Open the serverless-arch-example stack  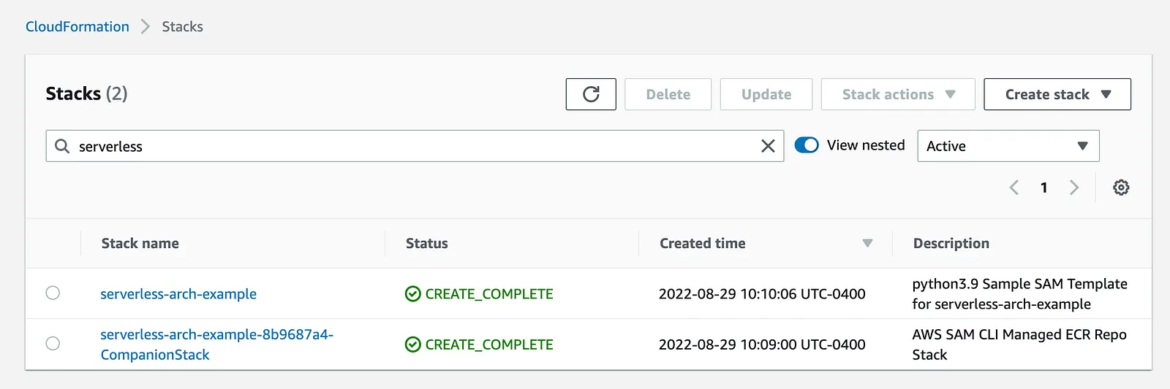click(178, 294)
